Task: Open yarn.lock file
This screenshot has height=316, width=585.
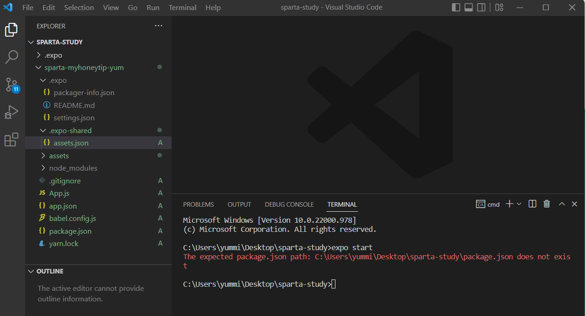Action: click(98, 243)
